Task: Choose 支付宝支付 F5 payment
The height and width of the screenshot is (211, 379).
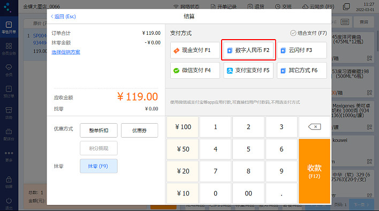Action: [x=248, y=70]
